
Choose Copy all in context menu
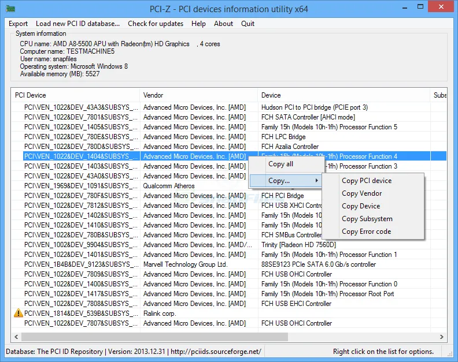(287, 164)
